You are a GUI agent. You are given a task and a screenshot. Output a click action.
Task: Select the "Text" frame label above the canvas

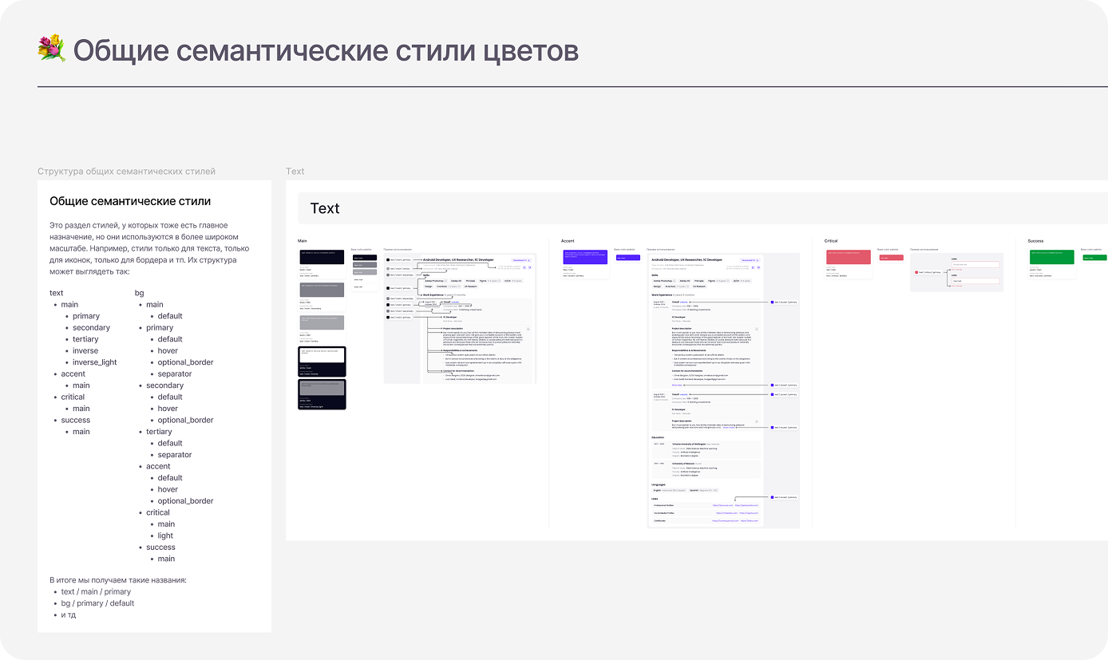point(295,172)
